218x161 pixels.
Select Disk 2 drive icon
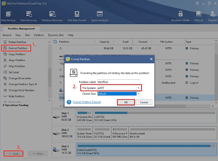click(56, 134)
